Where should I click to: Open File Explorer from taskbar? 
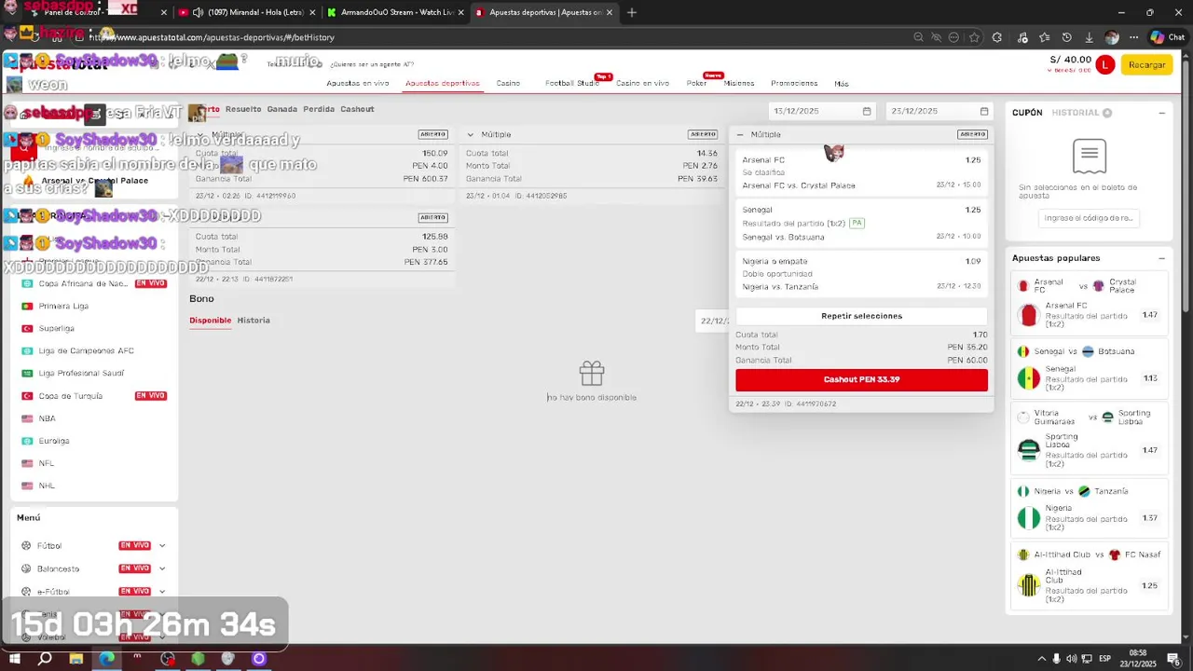(x=76, y=659)
